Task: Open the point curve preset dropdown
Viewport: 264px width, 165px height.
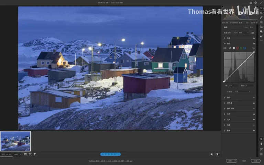Action: click(x=243, y=91)
